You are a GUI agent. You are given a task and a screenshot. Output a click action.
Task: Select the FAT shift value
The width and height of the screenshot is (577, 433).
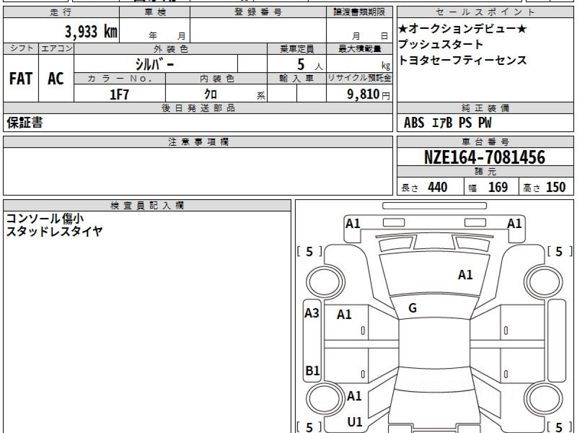(21, 78)
